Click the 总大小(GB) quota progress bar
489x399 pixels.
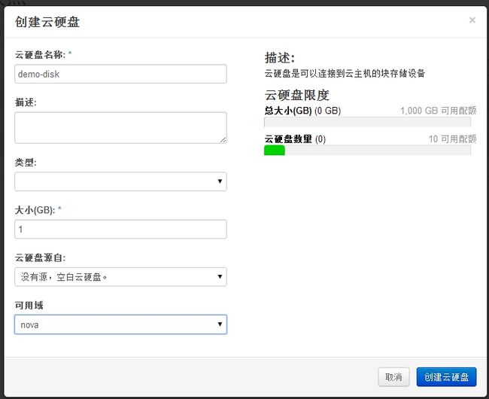(367, 122)
